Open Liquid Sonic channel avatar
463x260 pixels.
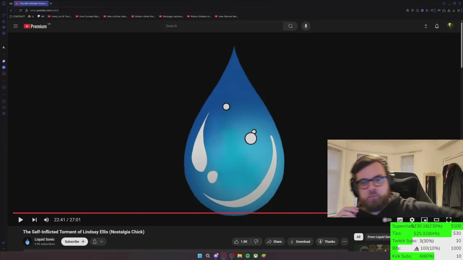coord(27,242)
